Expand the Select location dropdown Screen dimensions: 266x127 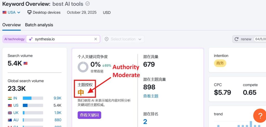click(140, 39)
